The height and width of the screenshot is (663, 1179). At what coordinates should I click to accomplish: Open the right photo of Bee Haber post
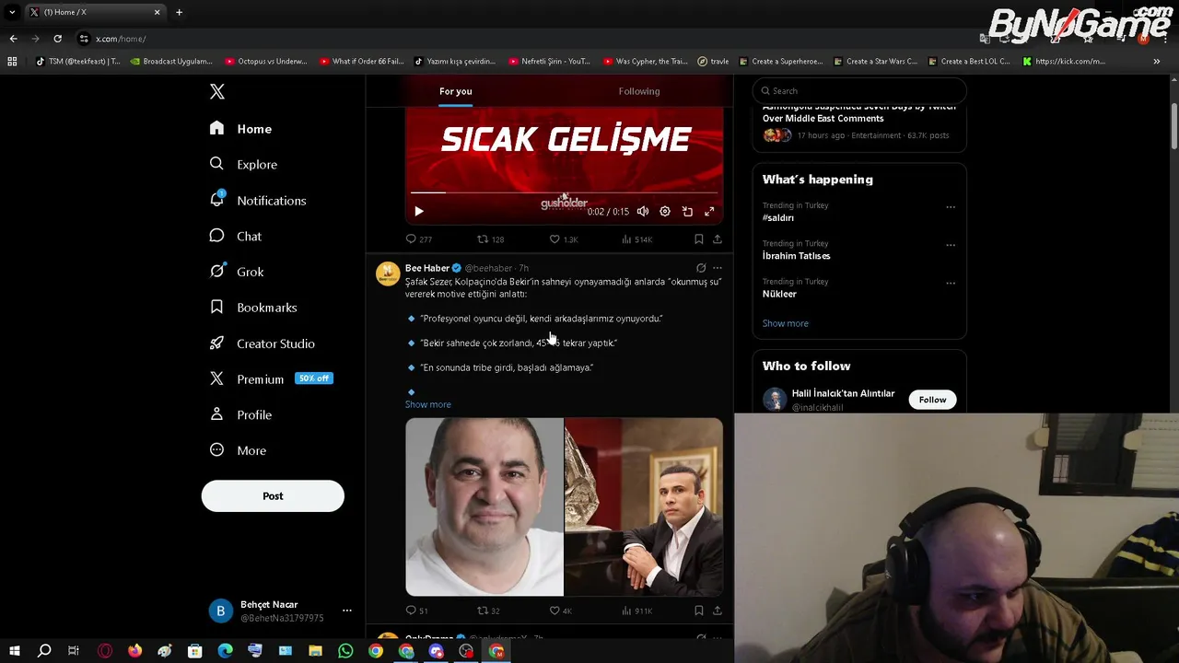point(644,507)
